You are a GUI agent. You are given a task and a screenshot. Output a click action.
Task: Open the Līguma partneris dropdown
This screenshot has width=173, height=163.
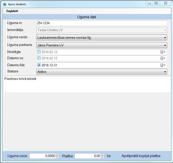[165, 45]
